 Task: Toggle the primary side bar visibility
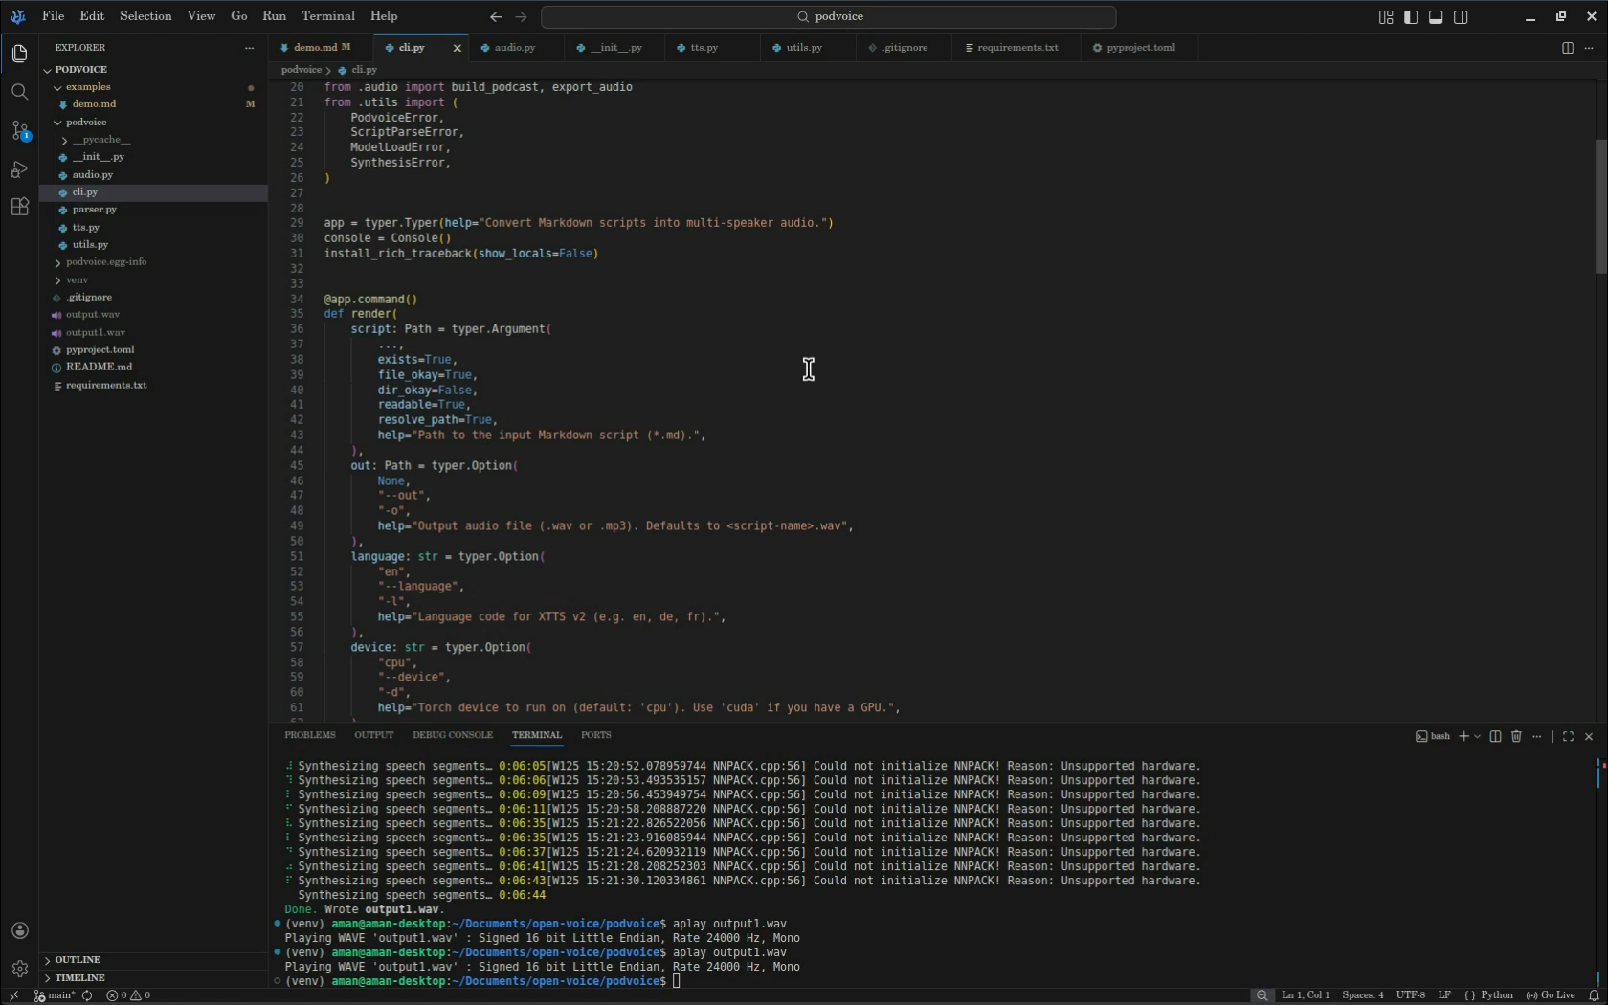tap(1411, 17)
